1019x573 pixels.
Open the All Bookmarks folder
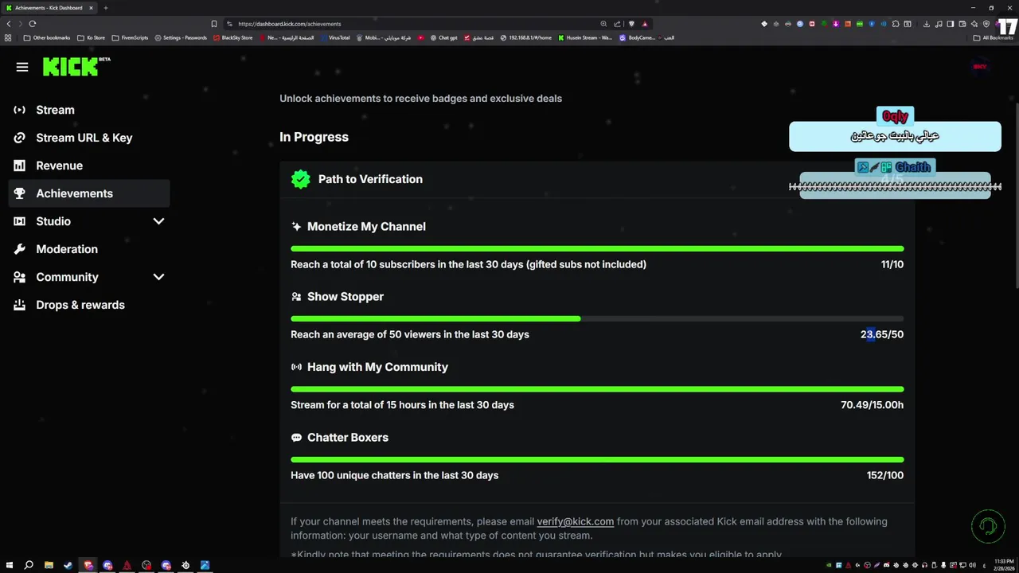coord(994,37)
